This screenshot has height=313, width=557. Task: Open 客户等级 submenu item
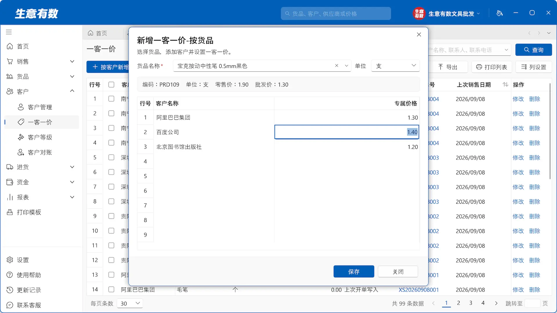pos(40,137)
